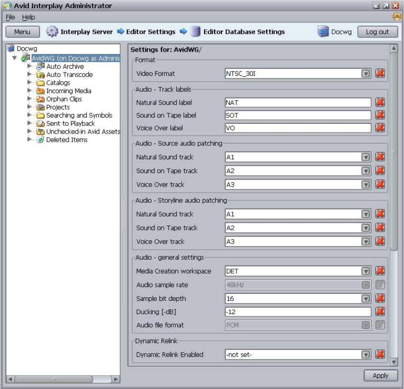Click settings panel scroll up arrow
The height and width of the screenshot is (389, 404).
pos(394,48)
